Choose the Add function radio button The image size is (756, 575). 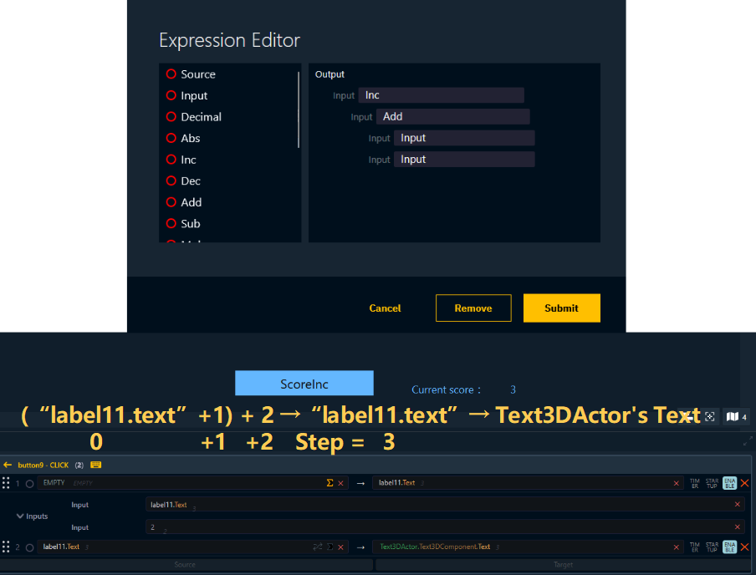171,202
